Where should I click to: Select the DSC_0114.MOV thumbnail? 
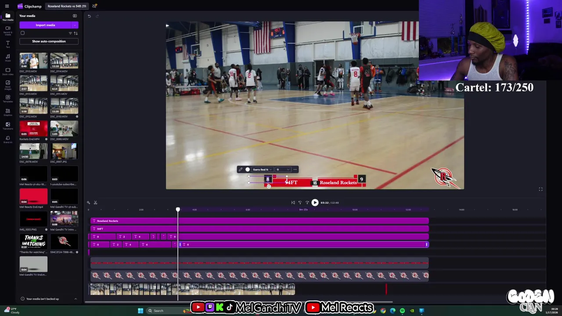pyautogui.click(x=64, y=61)
